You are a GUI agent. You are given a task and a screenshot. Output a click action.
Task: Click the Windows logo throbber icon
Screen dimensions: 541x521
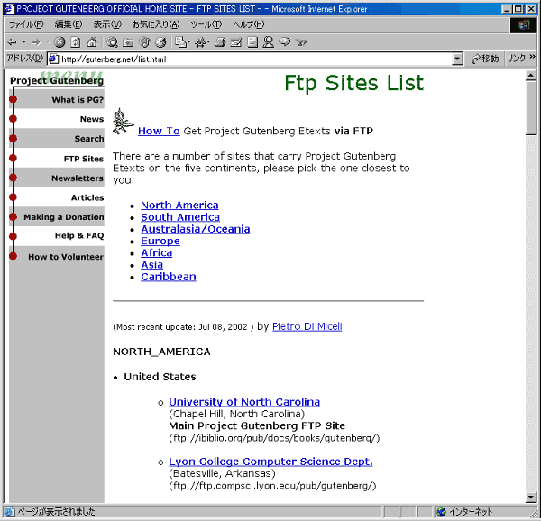coord(523,24)
